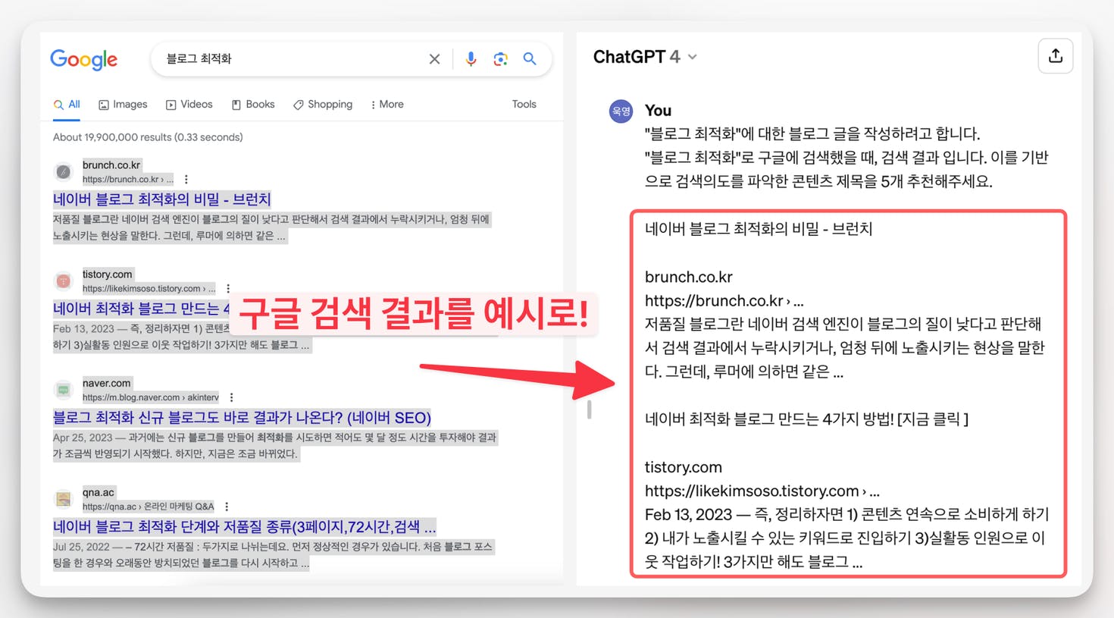Select the All search tab
1114x618 pixels.
coord(67,105)
